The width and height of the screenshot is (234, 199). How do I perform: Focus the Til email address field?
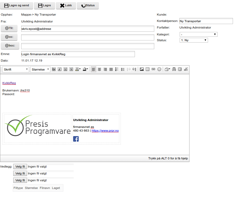click(88, 29)
